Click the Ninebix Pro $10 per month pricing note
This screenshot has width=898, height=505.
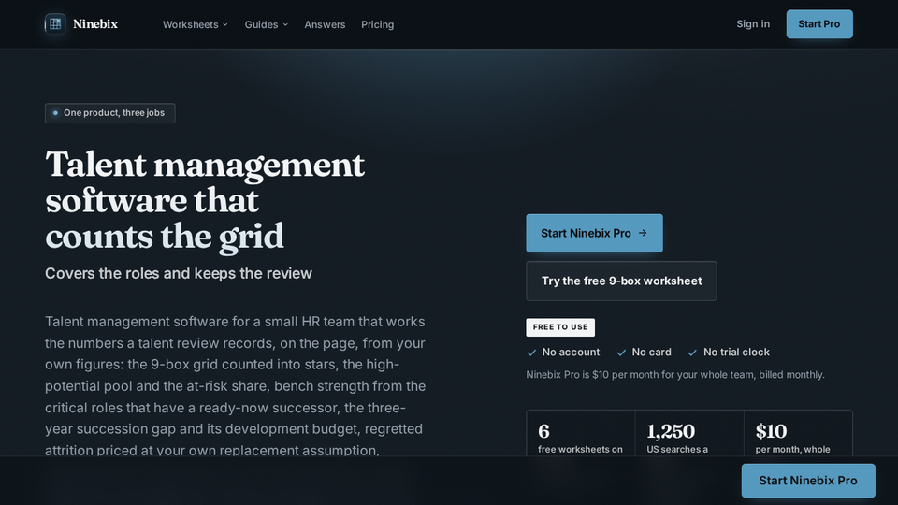(x=675, y=374)
